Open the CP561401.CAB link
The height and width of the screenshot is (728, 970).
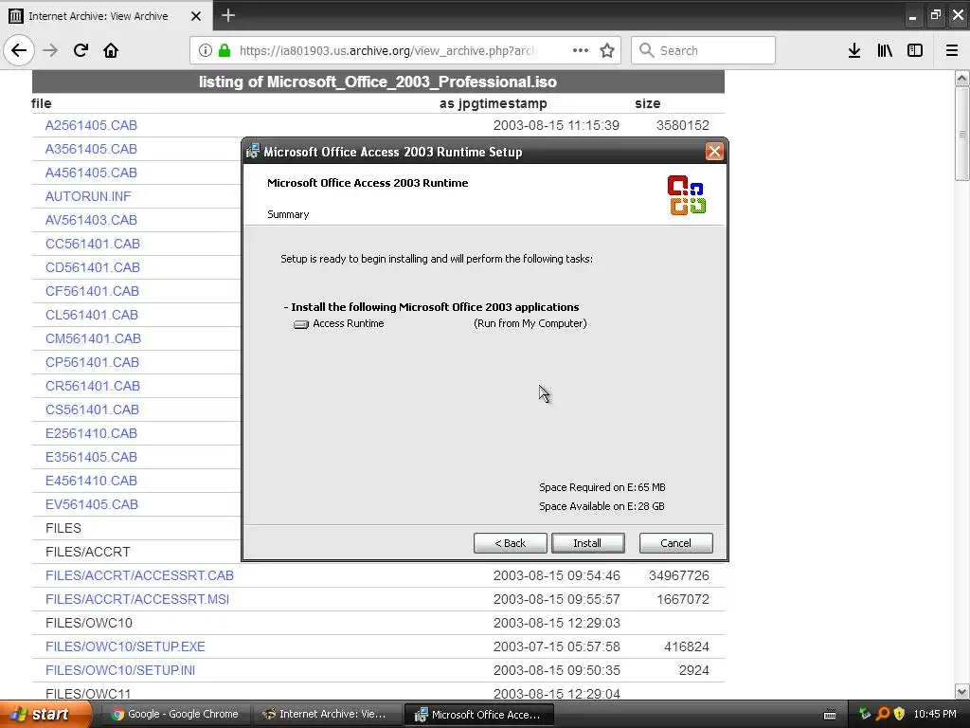[92, 362]
